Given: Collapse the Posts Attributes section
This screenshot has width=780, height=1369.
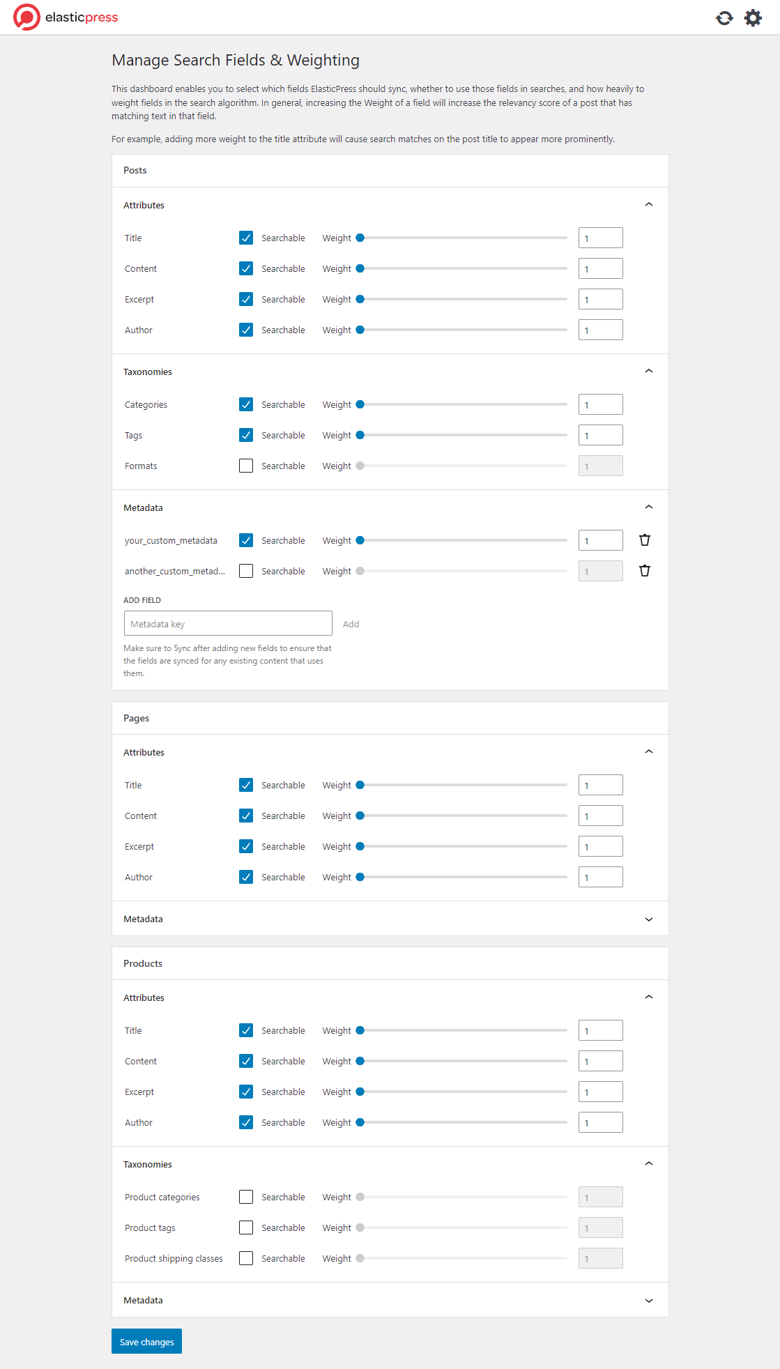Looking at the screenshot, I should 649,205.
